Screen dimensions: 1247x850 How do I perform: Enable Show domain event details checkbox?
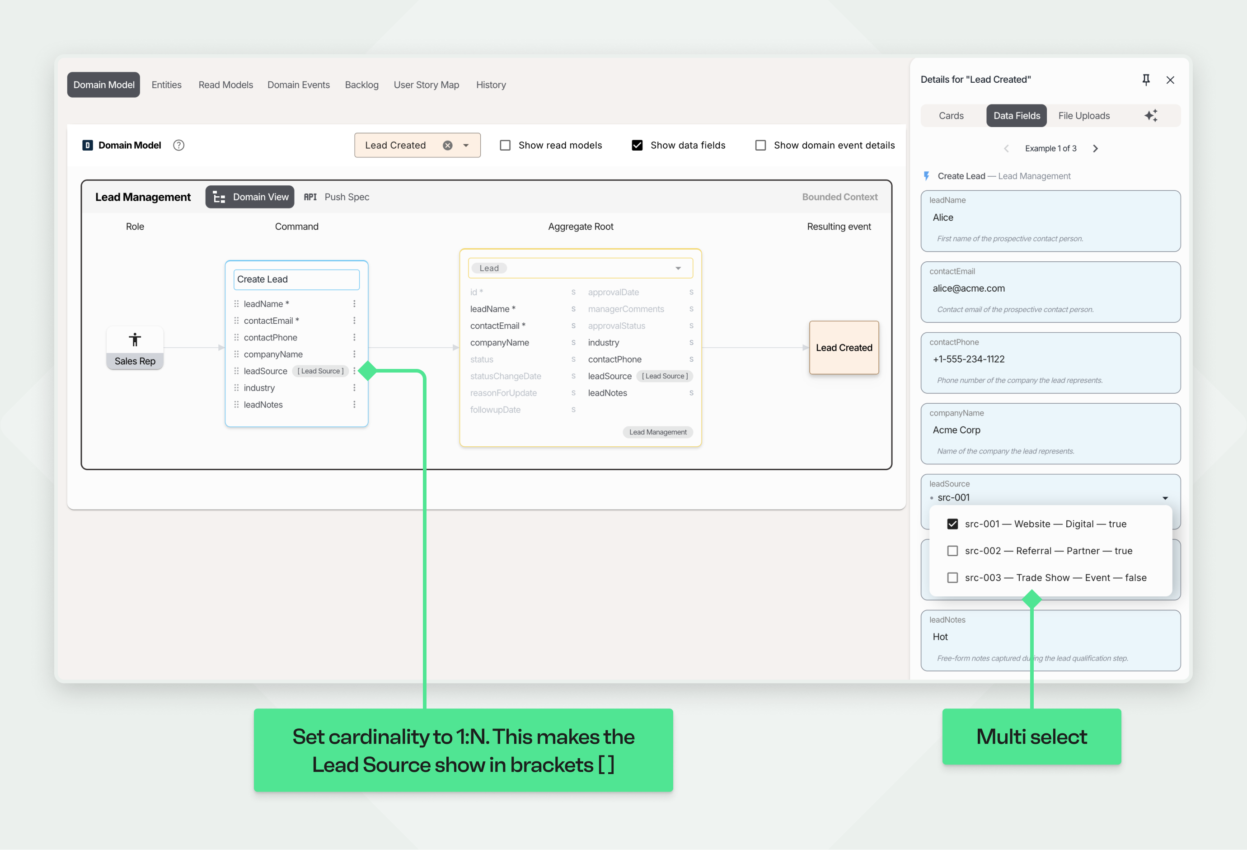(760, 146)
